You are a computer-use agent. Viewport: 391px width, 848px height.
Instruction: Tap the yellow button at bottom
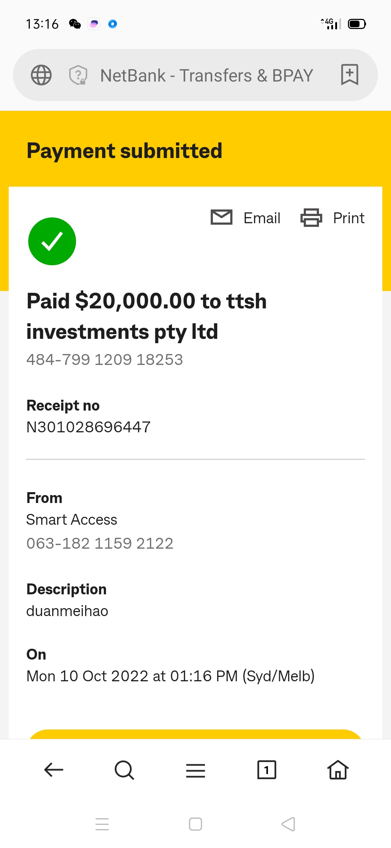point(195,734)
